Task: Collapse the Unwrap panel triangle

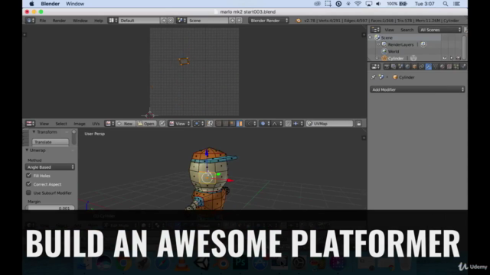Action: pyautogui.click(x=27, y=150)
